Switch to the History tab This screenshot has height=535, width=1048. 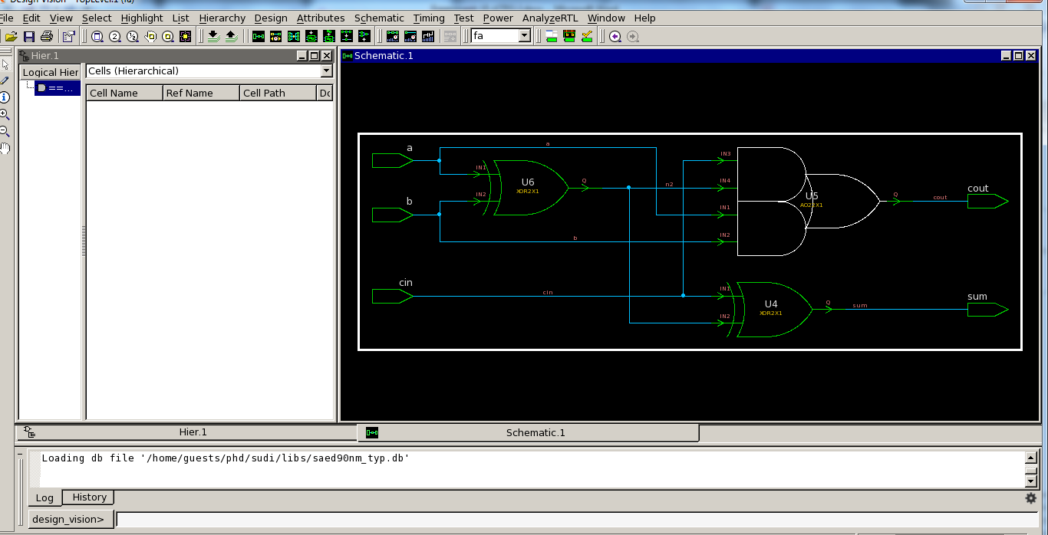click(89, 497)
